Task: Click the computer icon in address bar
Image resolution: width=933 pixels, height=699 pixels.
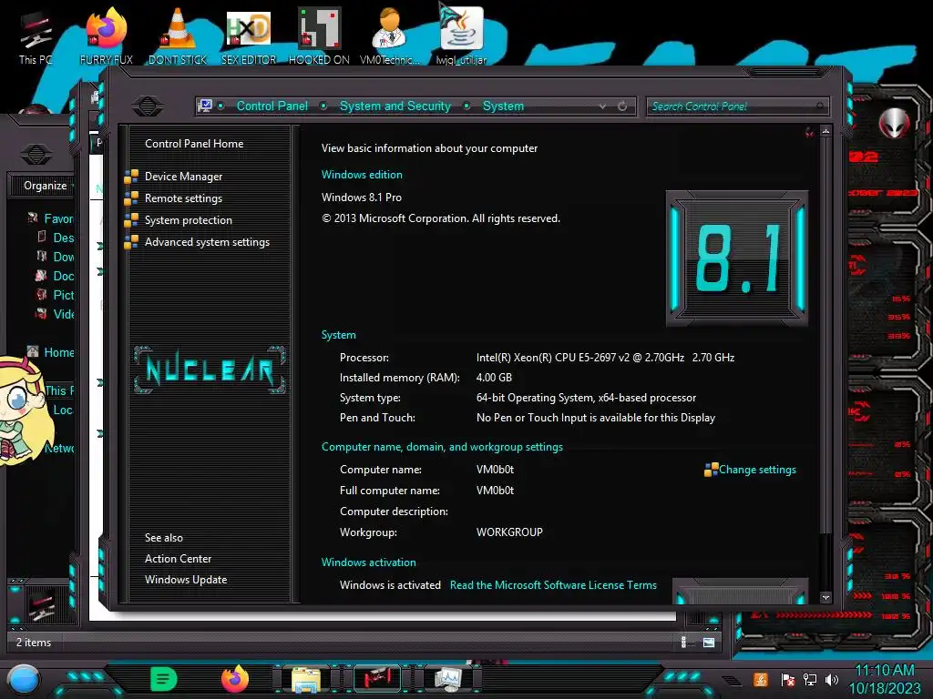Action: click(205, 106)
